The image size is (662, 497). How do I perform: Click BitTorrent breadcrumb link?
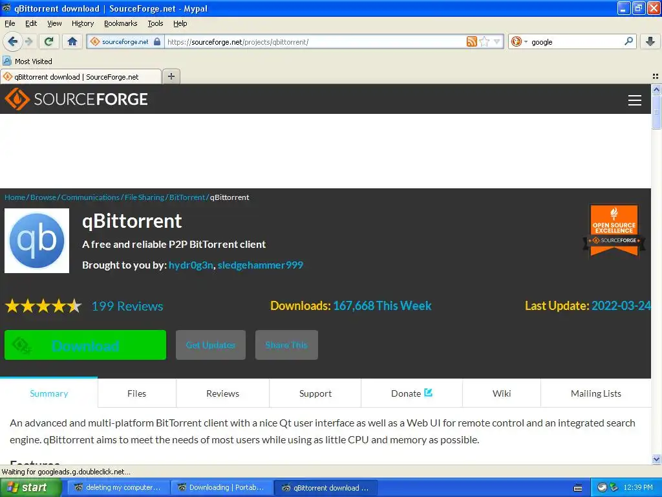tap(187, 197)
